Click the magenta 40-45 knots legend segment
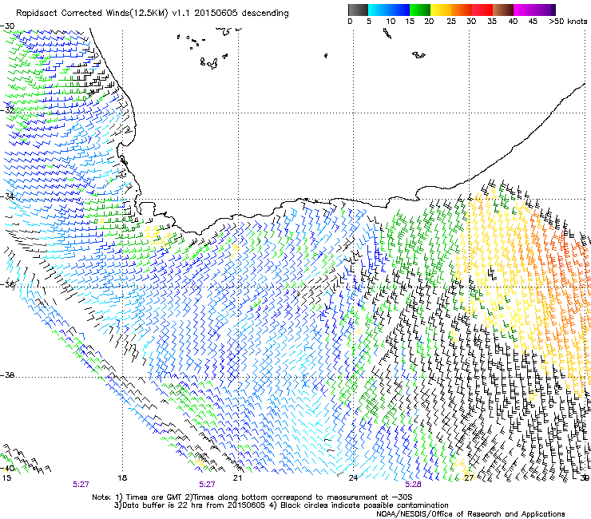Image resolution: width=591 pixels, height=519 pixels. coord(524,10)
